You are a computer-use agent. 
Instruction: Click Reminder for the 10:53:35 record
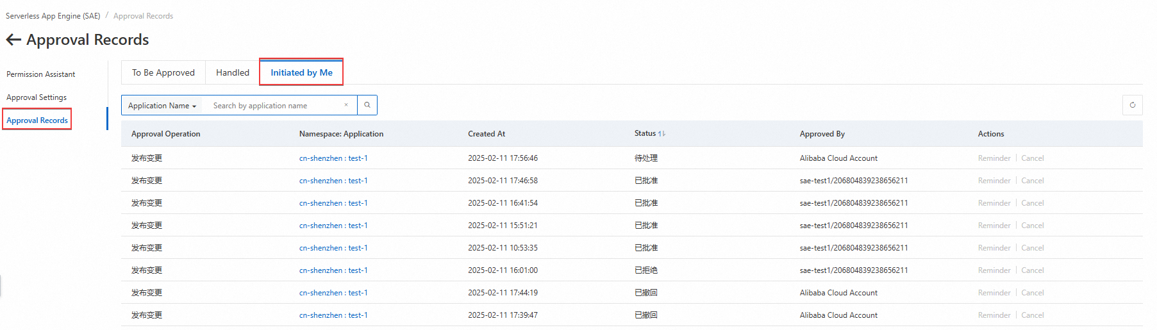click(994, 248)
